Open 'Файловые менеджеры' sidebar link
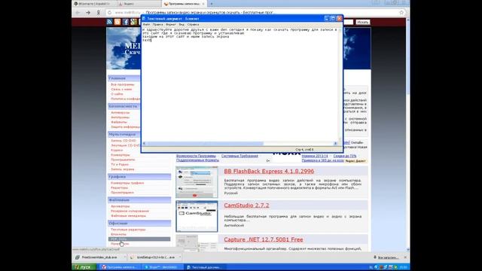Image resolution: width=482 pixels, height=271 pixels. (x=129, y=216)
